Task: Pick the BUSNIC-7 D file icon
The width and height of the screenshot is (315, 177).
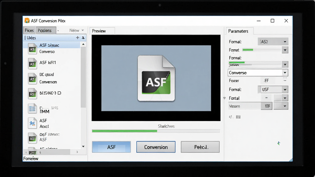Action: point(32,93)
